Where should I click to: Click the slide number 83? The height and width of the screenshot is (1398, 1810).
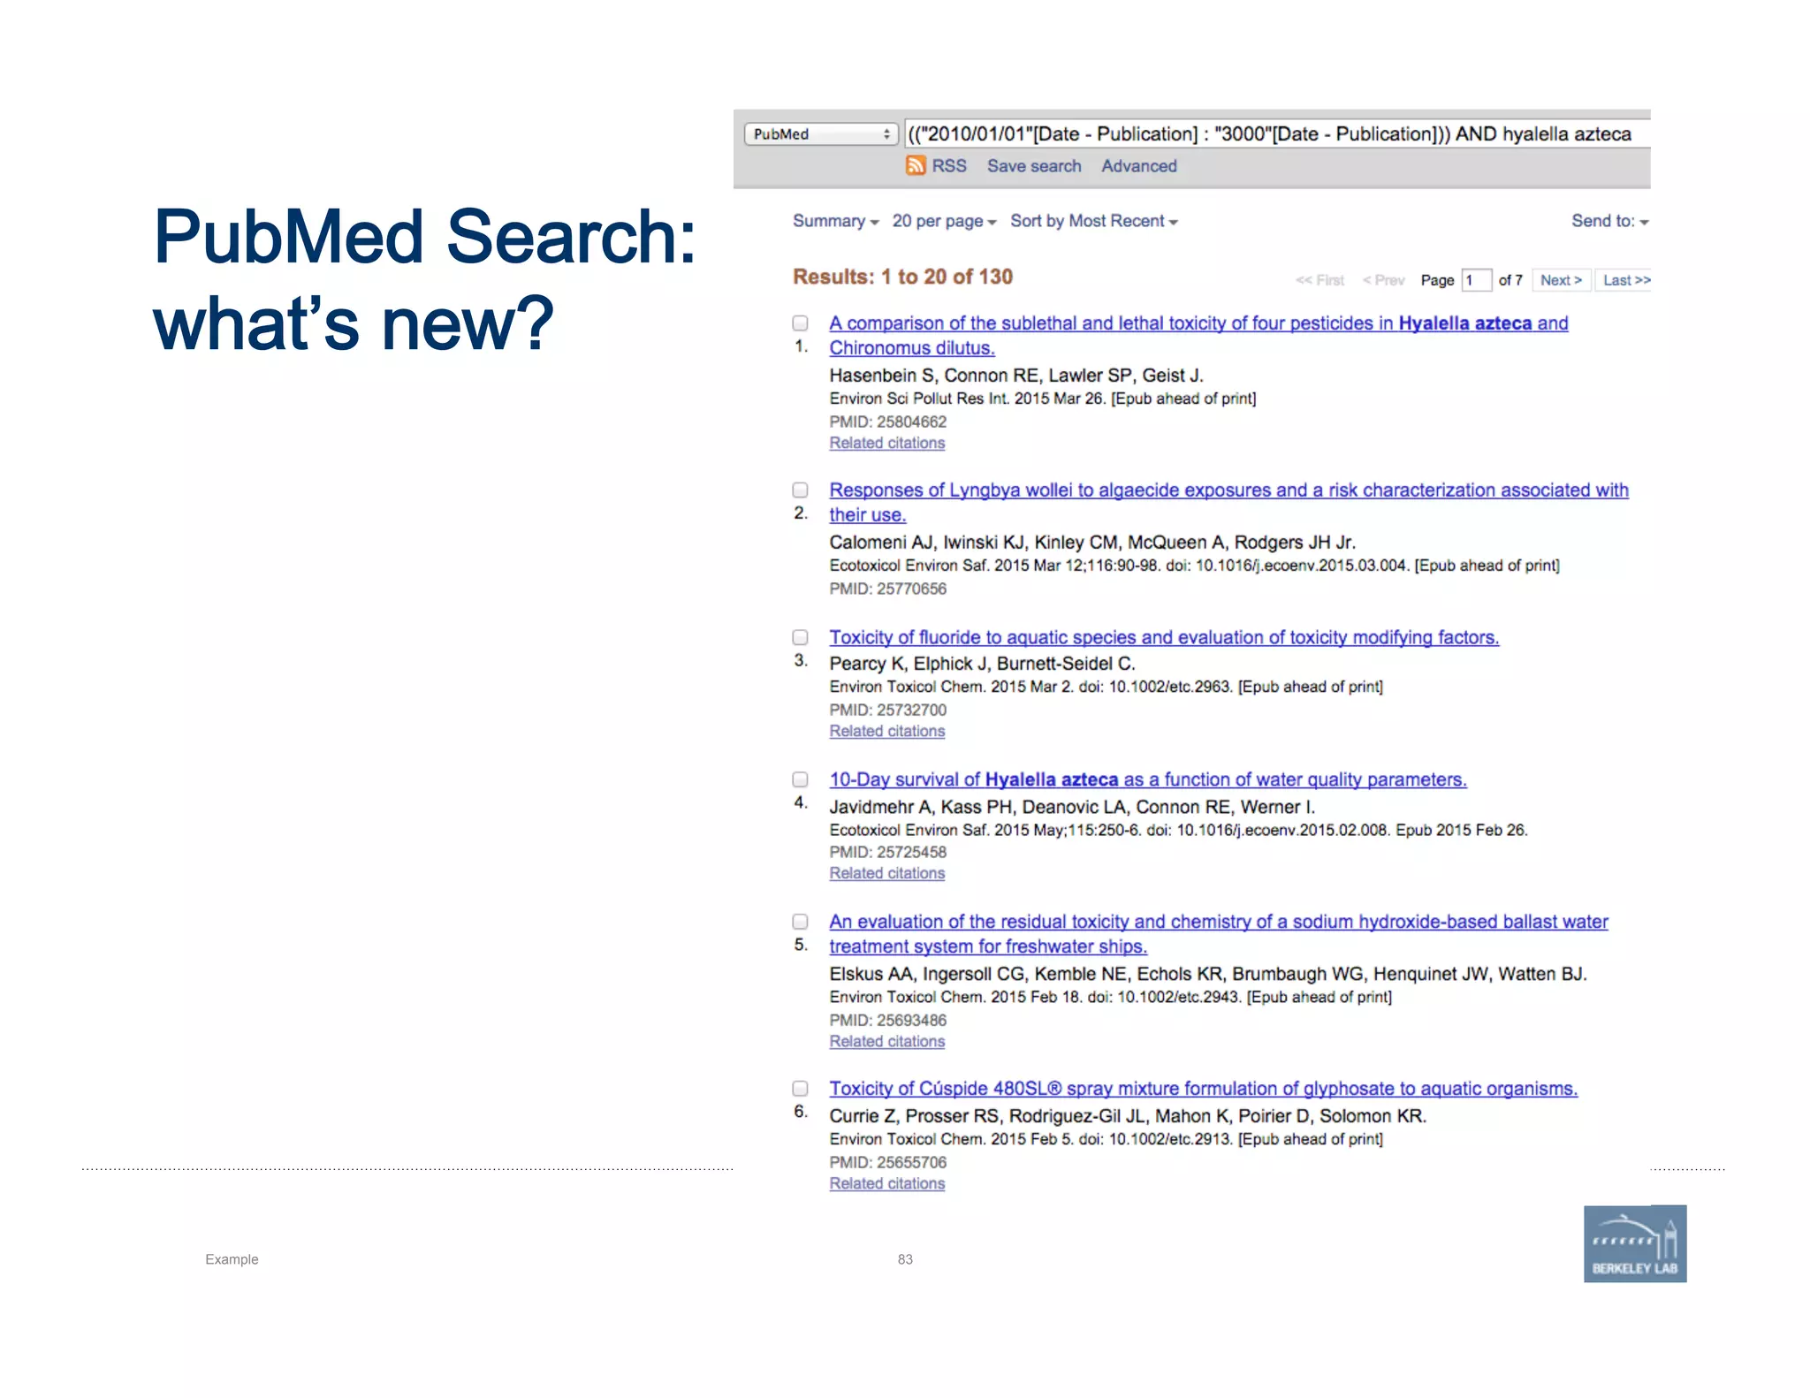point(905,1259)
